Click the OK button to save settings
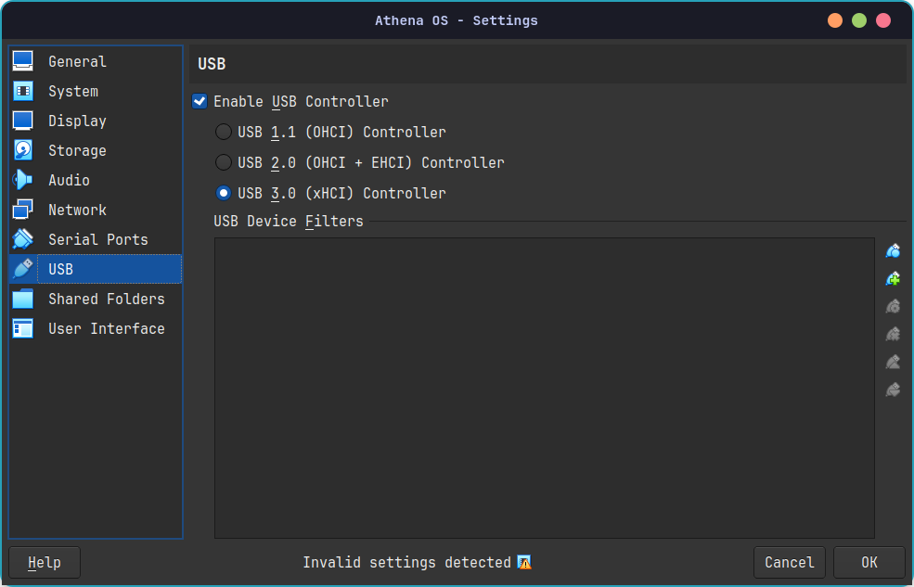 click(869, 562)
